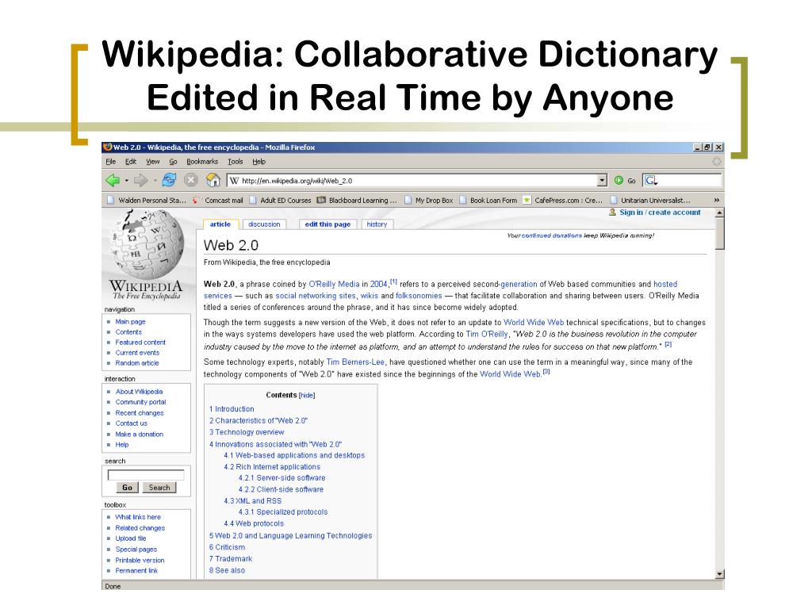This screenshot has width=812, height=609.
Task: Open the Random article link
Action: [x=136, y=363]
